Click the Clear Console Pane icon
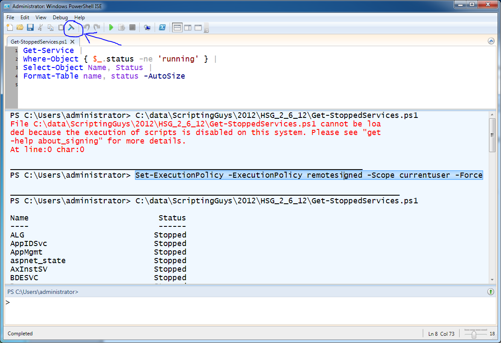501x343 pixels. coord(72,27)
